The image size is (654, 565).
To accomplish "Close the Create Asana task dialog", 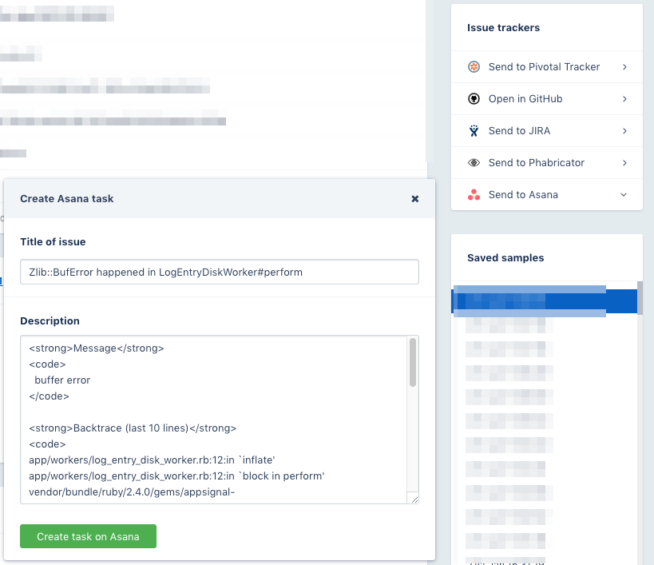I will [x=414, y=199].
